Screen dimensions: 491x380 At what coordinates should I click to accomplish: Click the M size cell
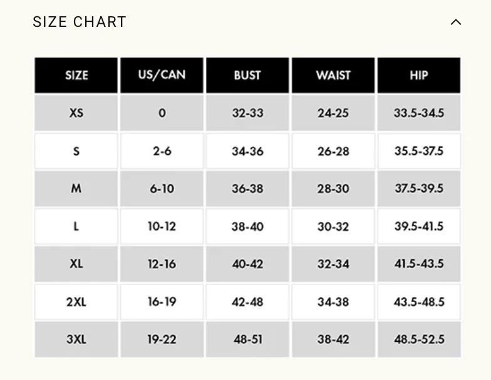(76, 189)
